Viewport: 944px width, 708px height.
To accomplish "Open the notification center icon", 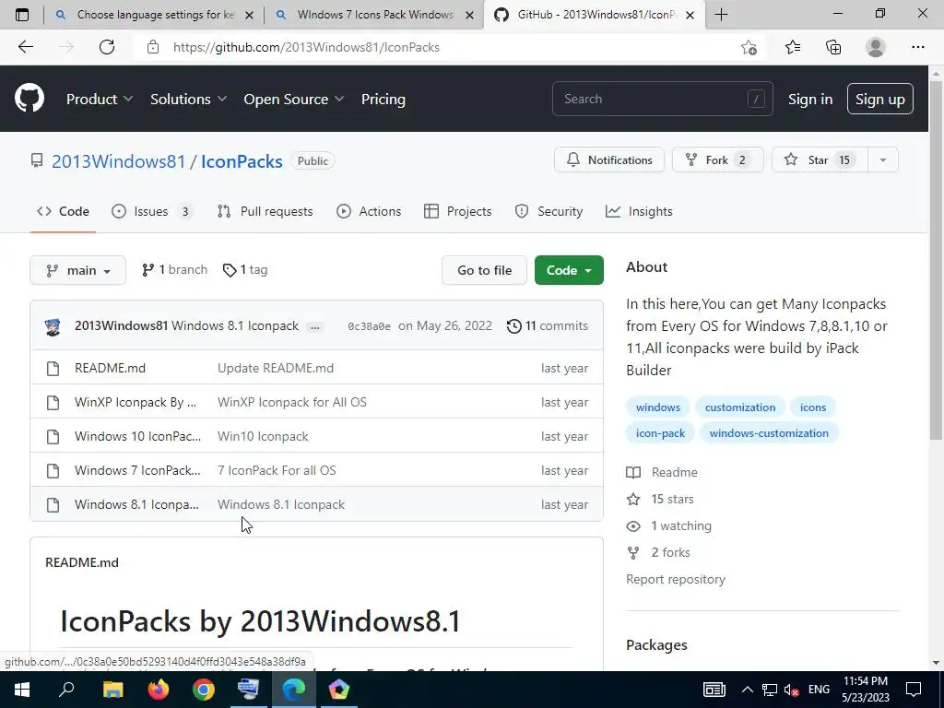I will tap(914, 690).
